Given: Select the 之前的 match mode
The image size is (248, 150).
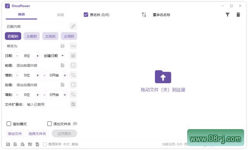Looking at the screenshot, I should 32,36.
